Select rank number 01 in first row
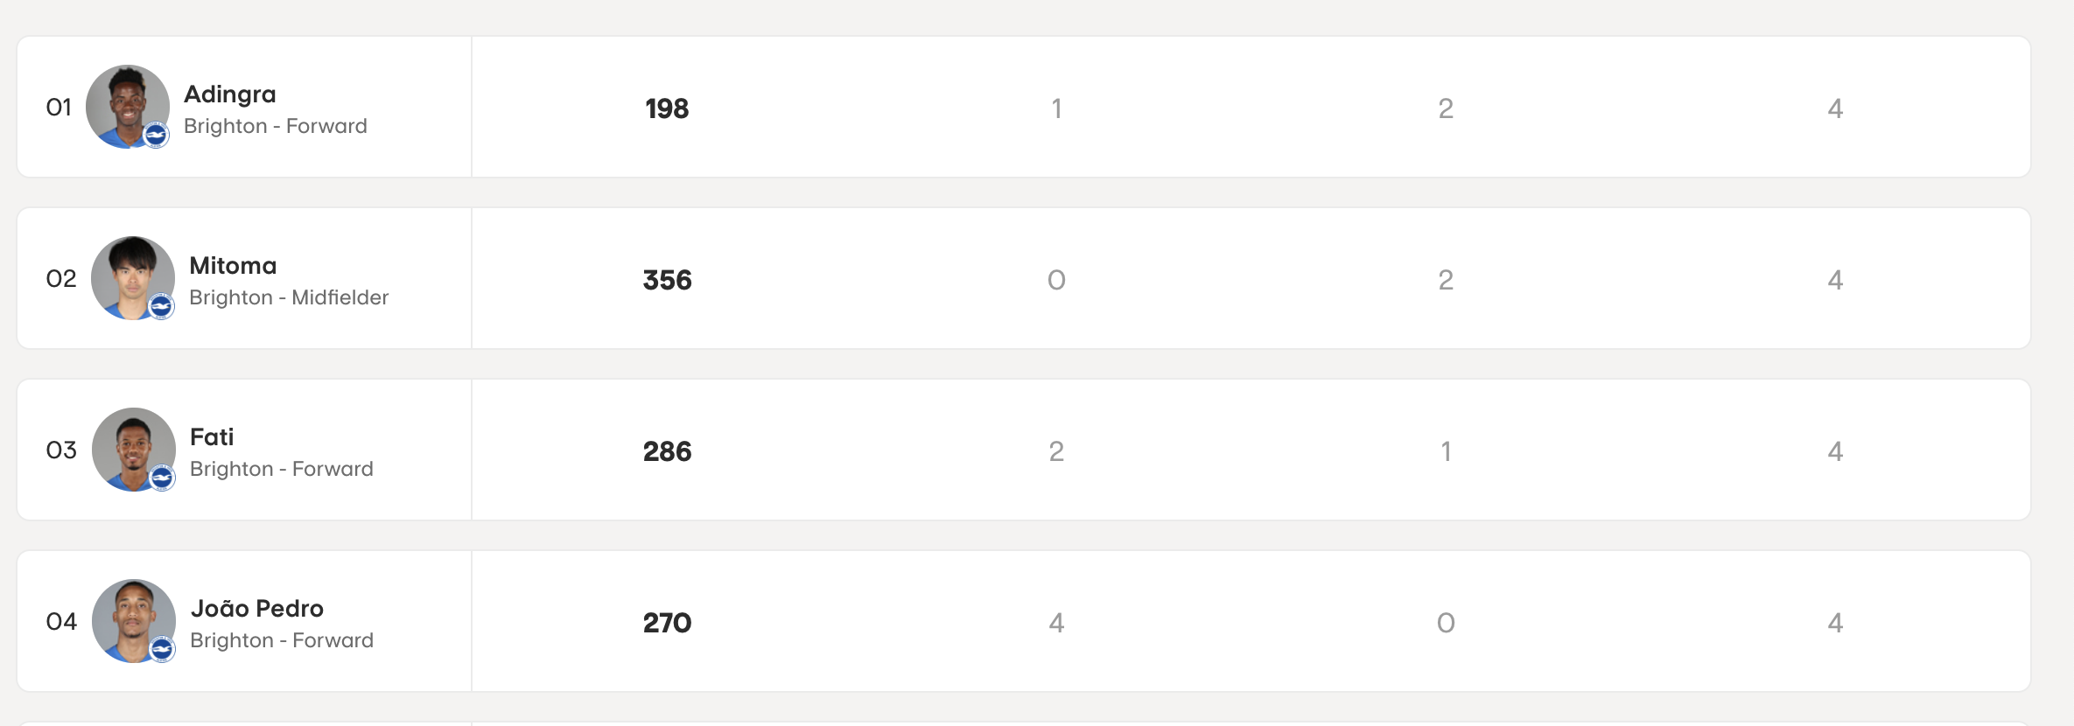The height and width of the screenshot is (726, 2074). (x=59, y=108)
